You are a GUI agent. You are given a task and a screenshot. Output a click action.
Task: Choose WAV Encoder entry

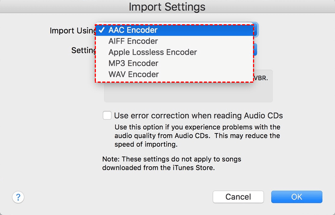pos(174,75)
